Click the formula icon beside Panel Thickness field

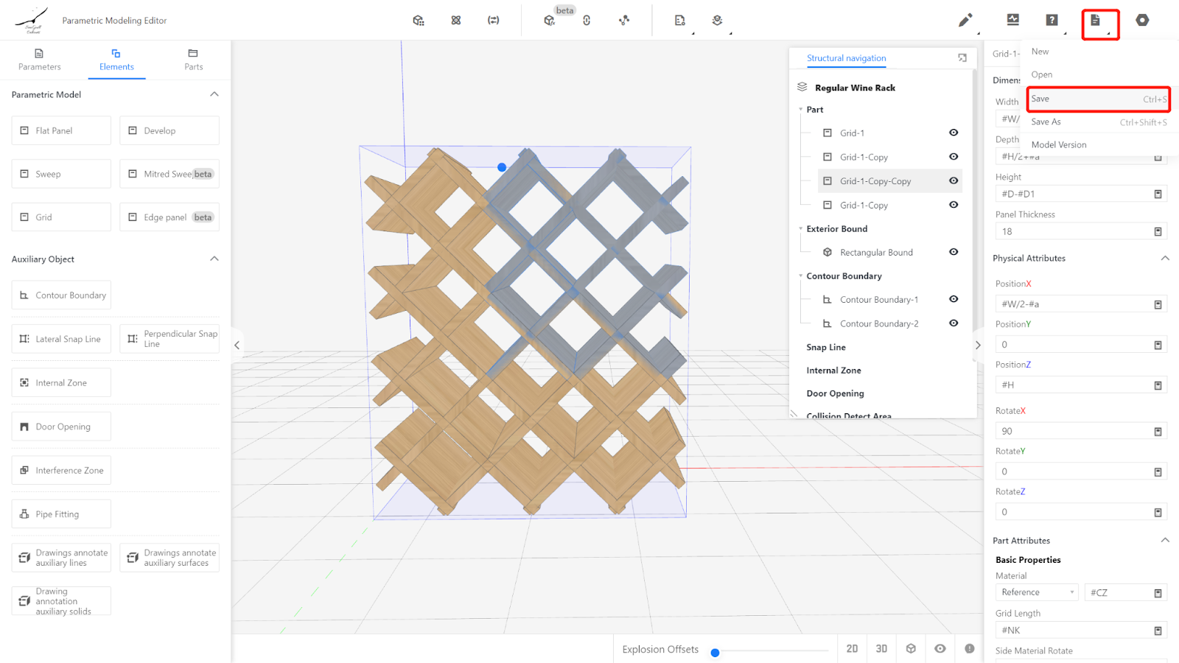point(1158,231)
